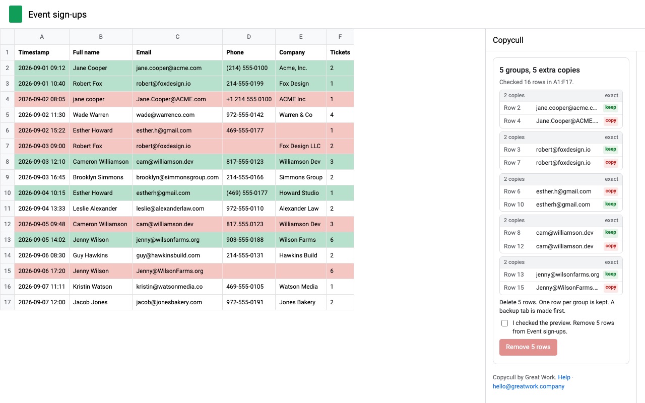Select Row 15 entry in duplicate groups

[561, 288]
